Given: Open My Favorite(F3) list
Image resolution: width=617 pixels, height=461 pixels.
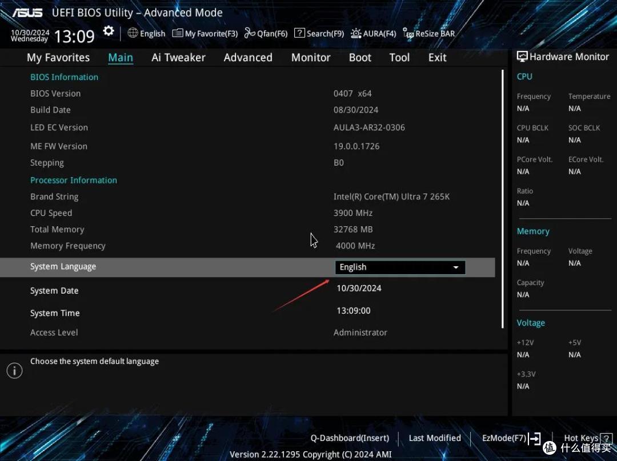Looking at the screenshot, I should [205, 34].
